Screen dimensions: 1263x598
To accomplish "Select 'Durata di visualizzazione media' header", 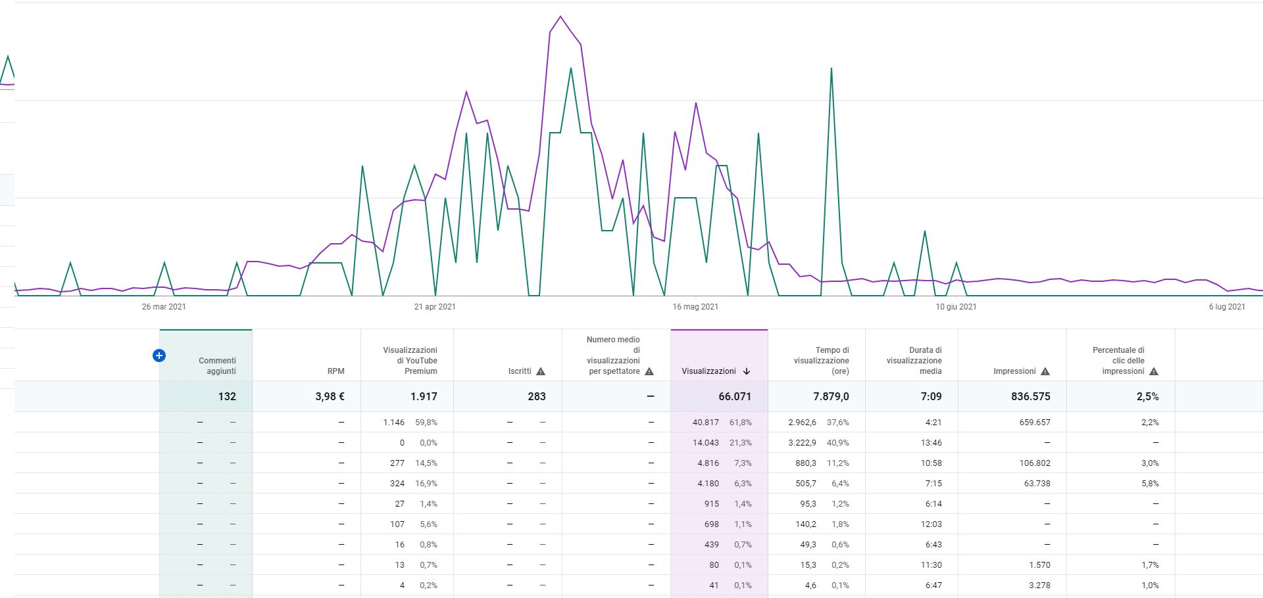I will [x=914, y=361].
